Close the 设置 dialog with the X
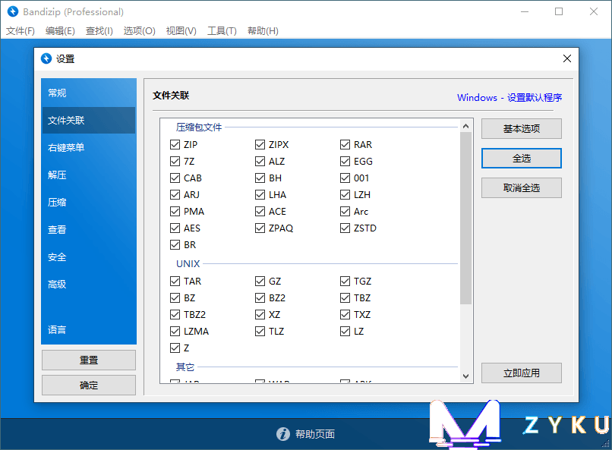The image size is (612, 450). coord(566,58)
